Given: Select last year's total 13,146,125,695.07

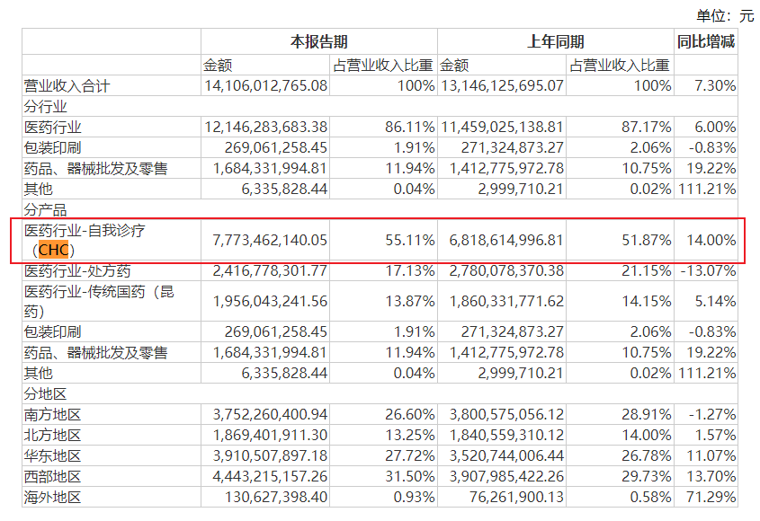Looking at the screenshot, I should pos(502,85).
